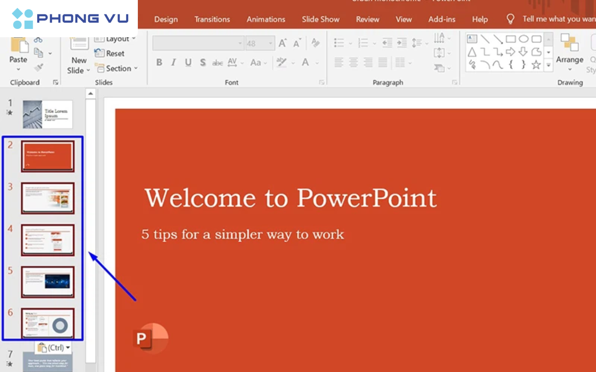Toggle Align Right paragraph alignment

tap(368, 62)
